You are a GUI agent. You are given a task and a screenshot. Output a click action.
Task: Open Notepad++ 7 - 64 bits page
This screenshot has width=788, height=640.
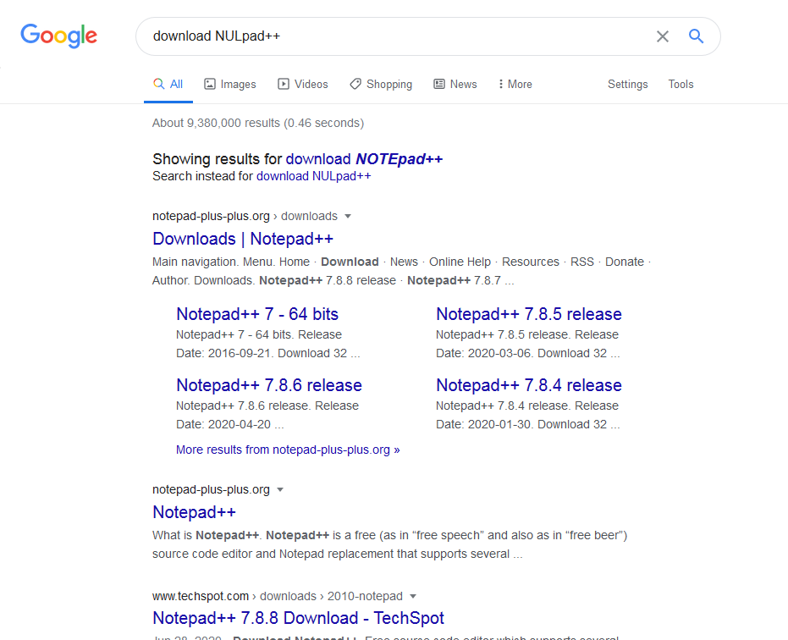pyautogui.click(x=256, y=313)
